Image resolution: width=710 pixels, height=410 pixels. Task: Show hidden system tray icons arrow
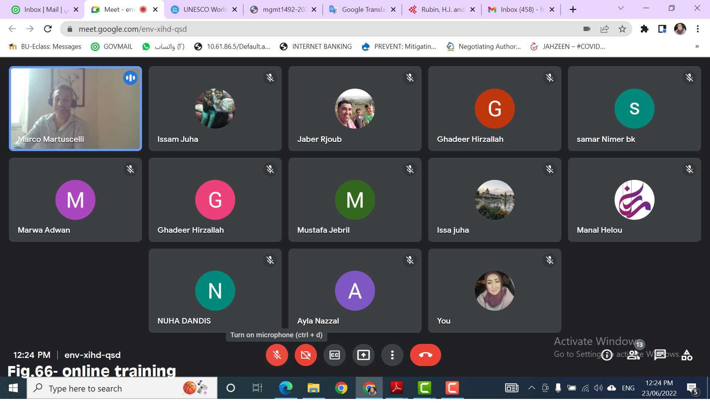coord(531,388)
